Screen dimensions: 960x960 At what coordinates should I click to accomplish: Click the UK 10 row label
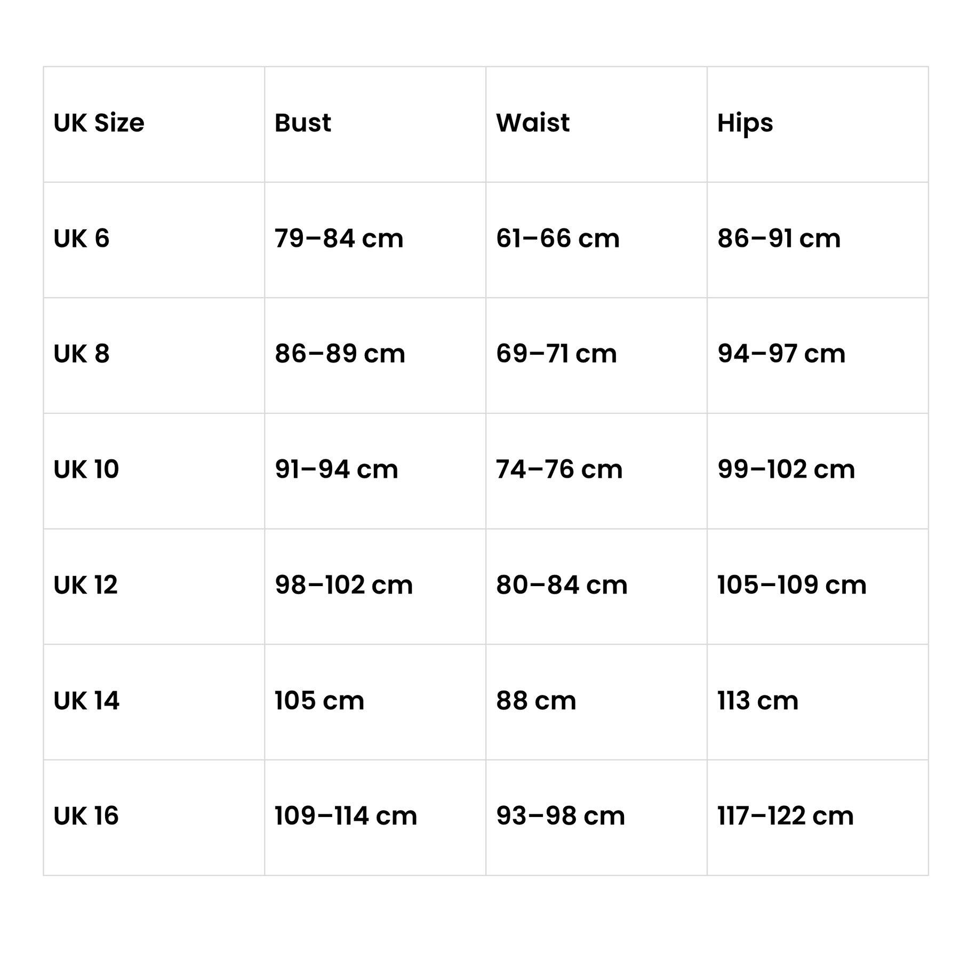pos(86,469)
